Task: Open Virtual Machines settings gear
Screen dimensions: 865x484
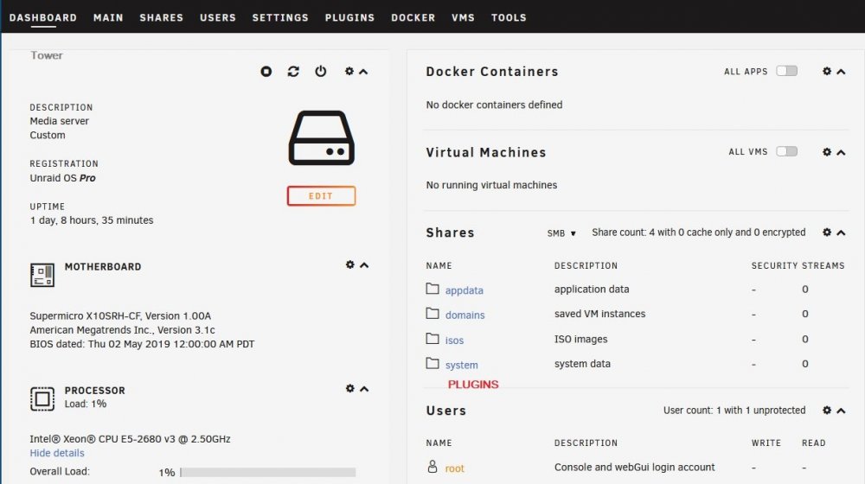Action: click(x=827, y=151)
